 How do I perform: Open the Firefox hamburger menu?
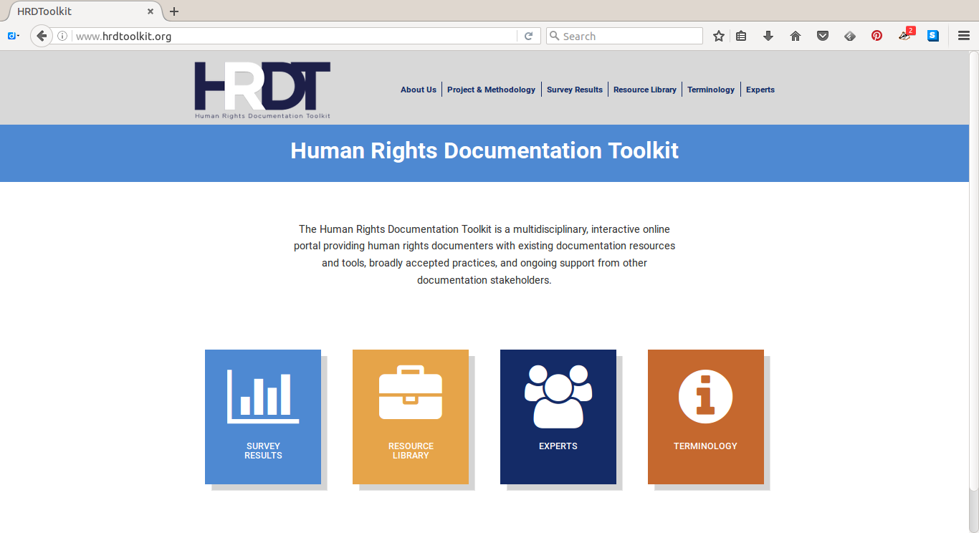coord(964,36)
